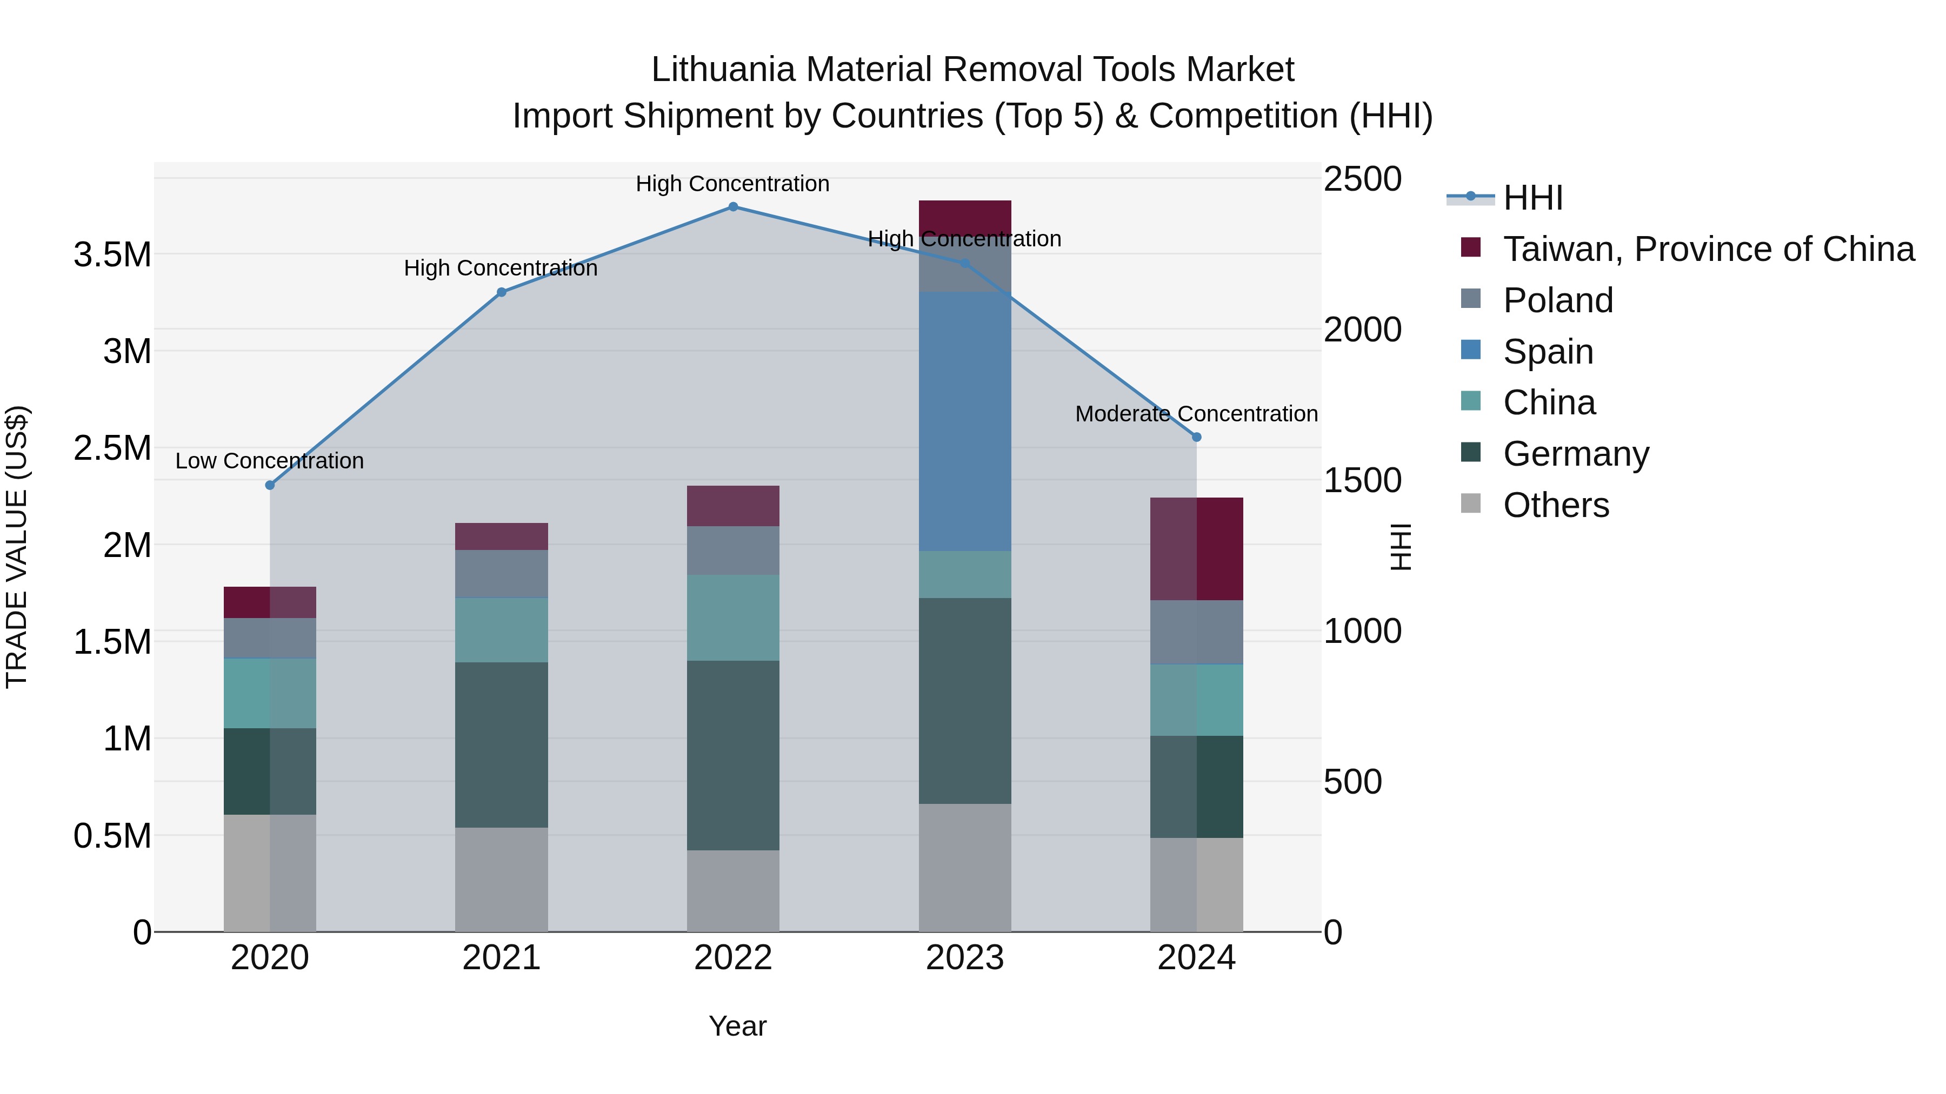Click the 2023 x-axis tick label

(965, 958)
